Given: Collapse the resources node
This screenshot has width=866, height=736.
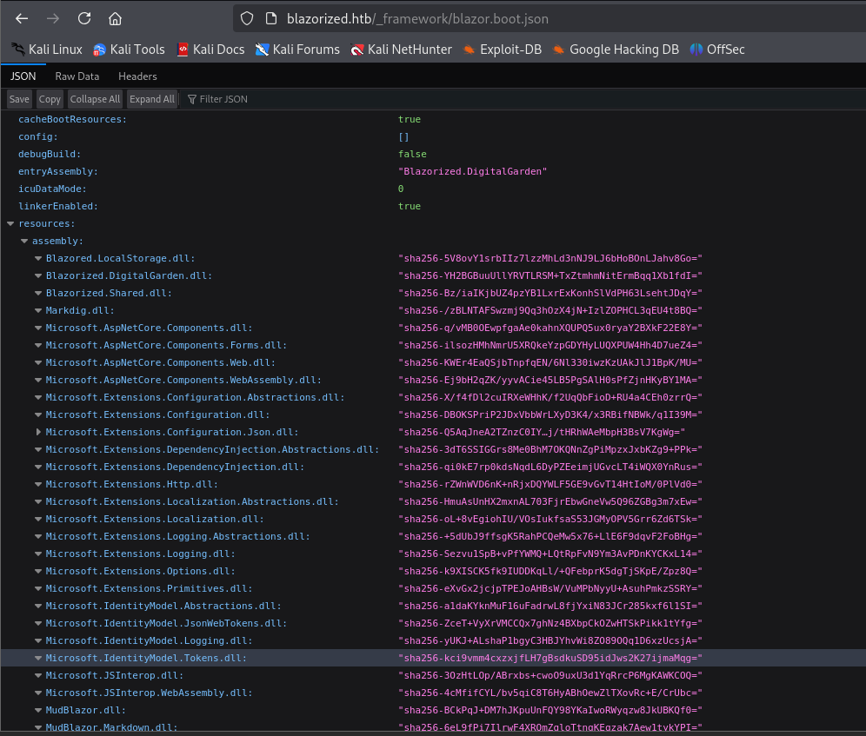Looking at the screenshot, I should [10, 223].
